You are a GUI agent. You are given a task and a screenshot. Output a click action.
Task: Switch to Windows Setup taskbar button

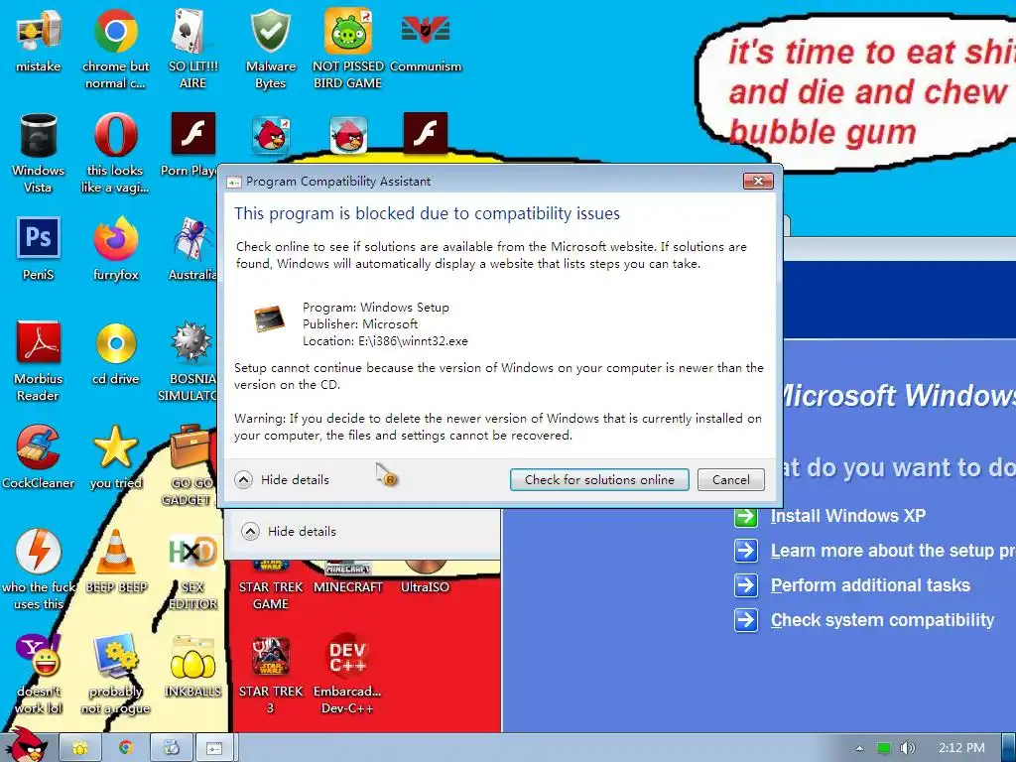(171, 748)
